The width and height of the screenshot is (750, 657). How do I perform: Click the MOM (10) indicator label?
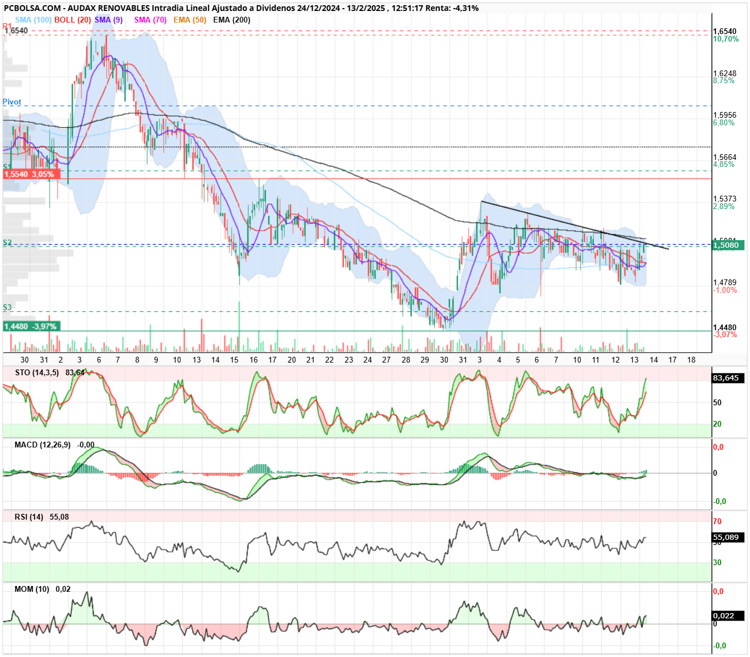tap(32, 589)
